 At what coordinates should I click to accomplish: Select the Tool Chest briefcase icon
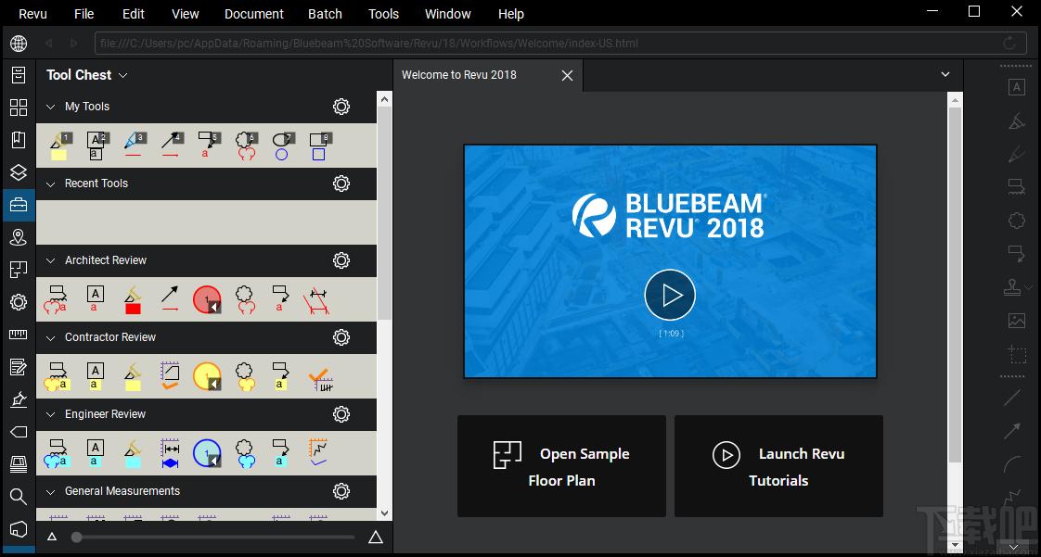pos(19,205)
